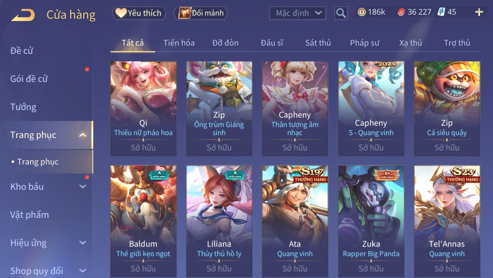The height and width of the screenshot is (278, 493).
Task: Open Yêu thích favorites heart button
Action: pos(139,13)
